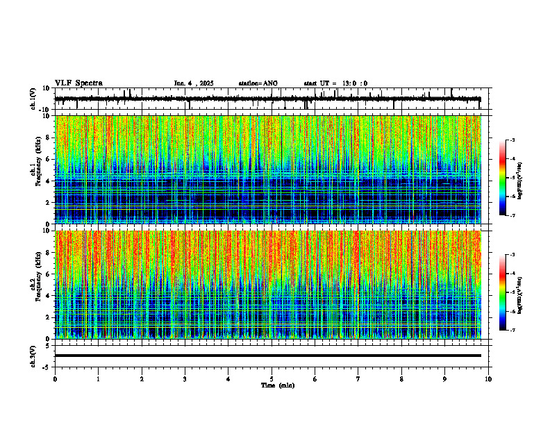The width and height of the screenshot is (550, 425).
Task: Click the ch.2 spectrogram color scale bar
Action: [x=502, y=292]
